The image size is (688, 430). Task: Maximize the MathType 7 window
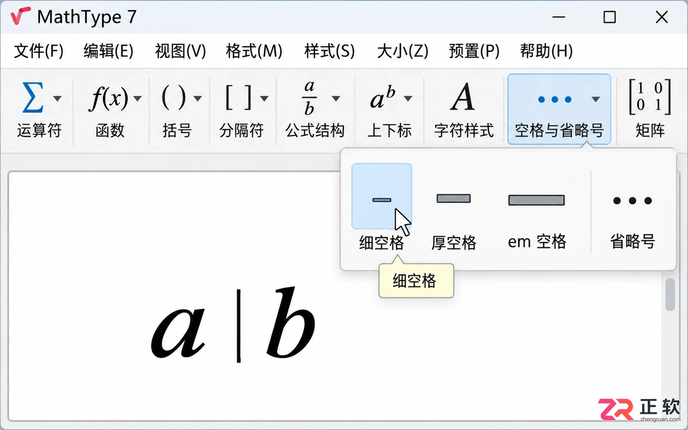click(610, 17)
